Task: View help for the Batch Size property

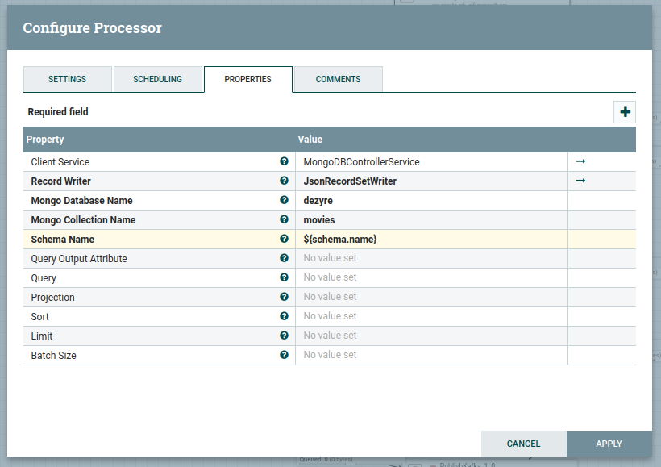Action: (284, 355)
